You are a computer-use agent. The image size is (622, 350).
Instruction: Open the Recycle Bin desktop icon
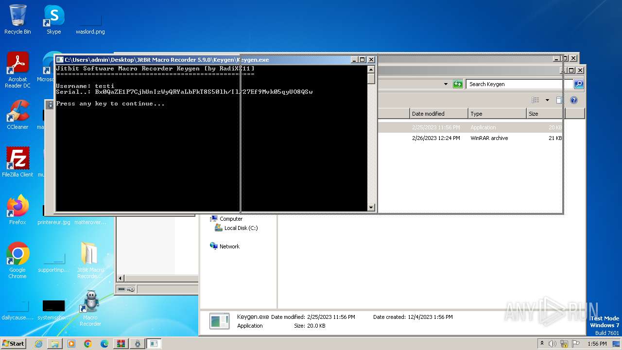[17, 19]
